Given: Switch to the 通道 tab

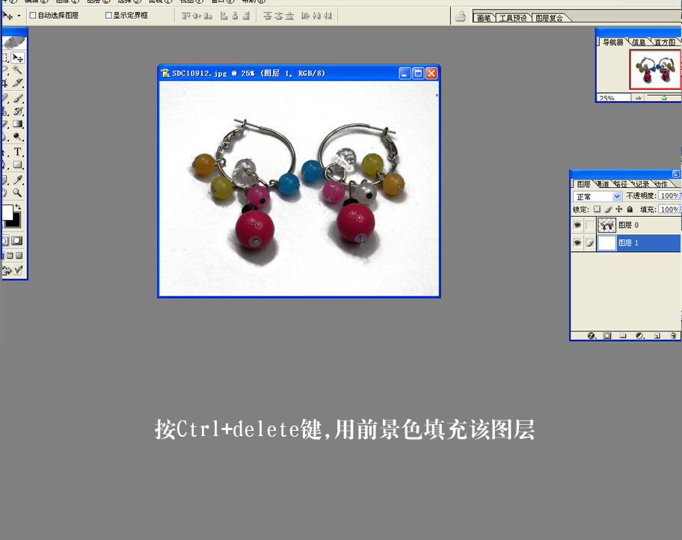Looking at the screenshot, I should point(603,184).
